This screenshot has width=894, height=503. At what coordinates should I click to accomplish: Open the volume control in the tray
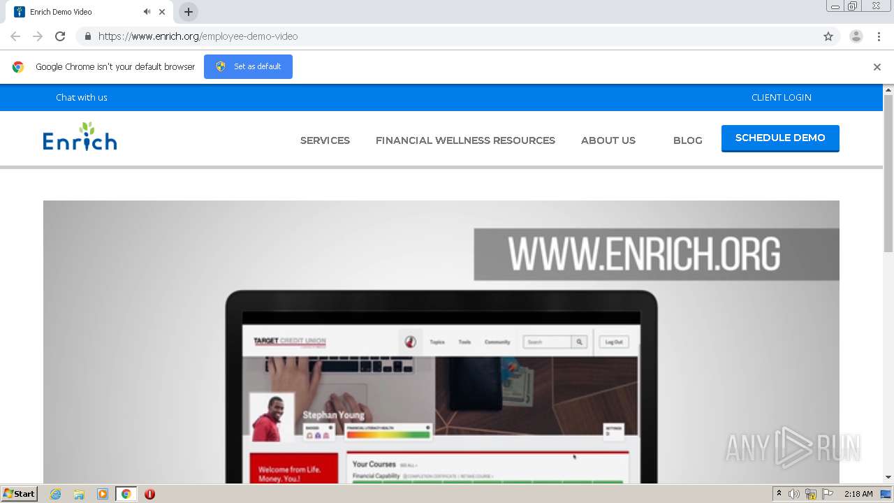(x=794, y=494)
